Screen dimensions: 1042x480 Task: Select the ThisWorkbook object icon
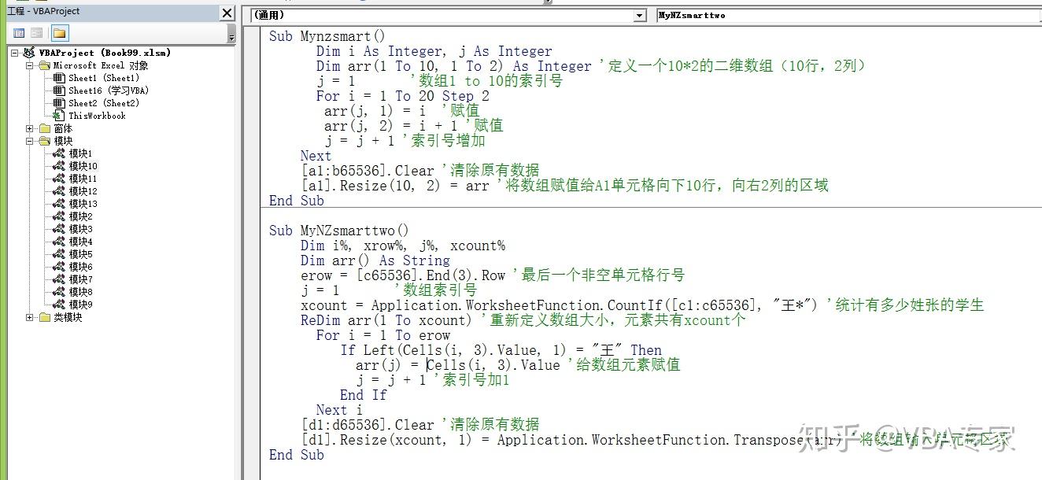click(59, 116)
